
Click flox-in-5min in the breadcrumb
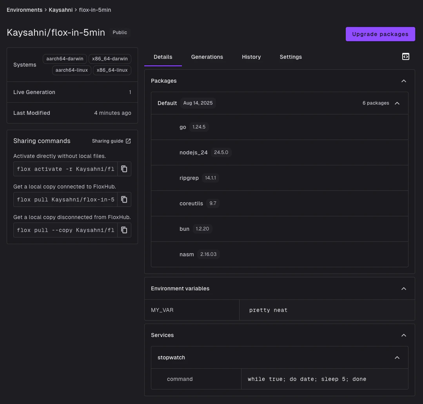95,10
